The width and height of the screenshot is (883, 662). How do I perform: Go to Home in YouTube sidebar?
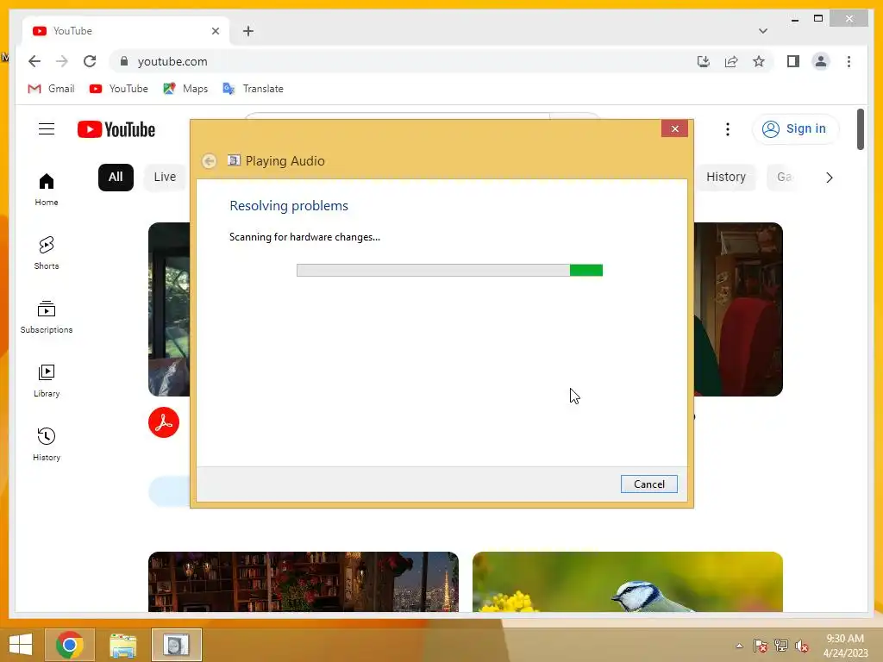(x=47, y=190)
